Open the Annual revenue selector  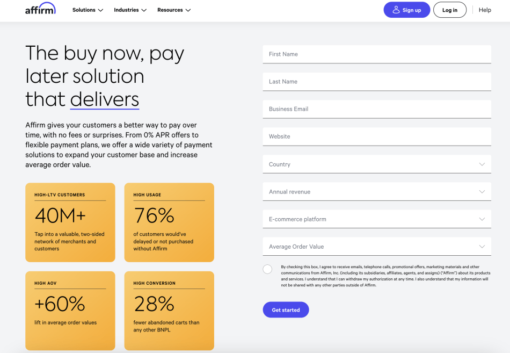377,191
